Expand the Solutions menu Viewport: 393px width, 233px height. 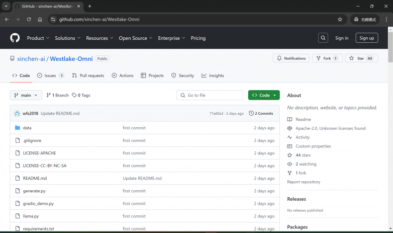68,38
